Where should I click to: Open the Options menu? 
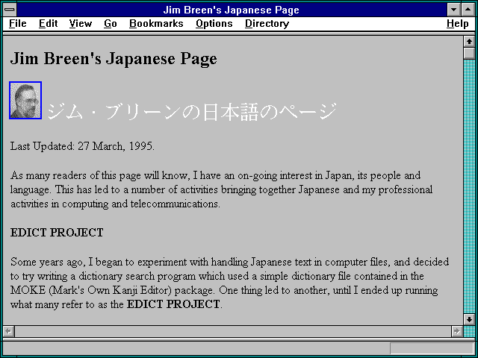click(x=214, y=23)
